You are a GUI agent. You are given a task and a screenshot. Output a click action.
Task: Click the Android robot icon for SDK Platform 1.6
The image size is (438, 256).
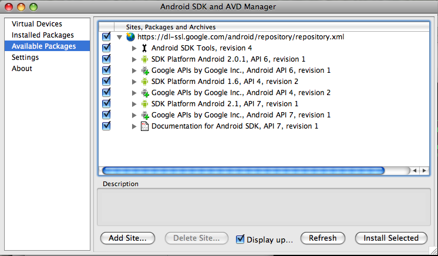[144, 82]
